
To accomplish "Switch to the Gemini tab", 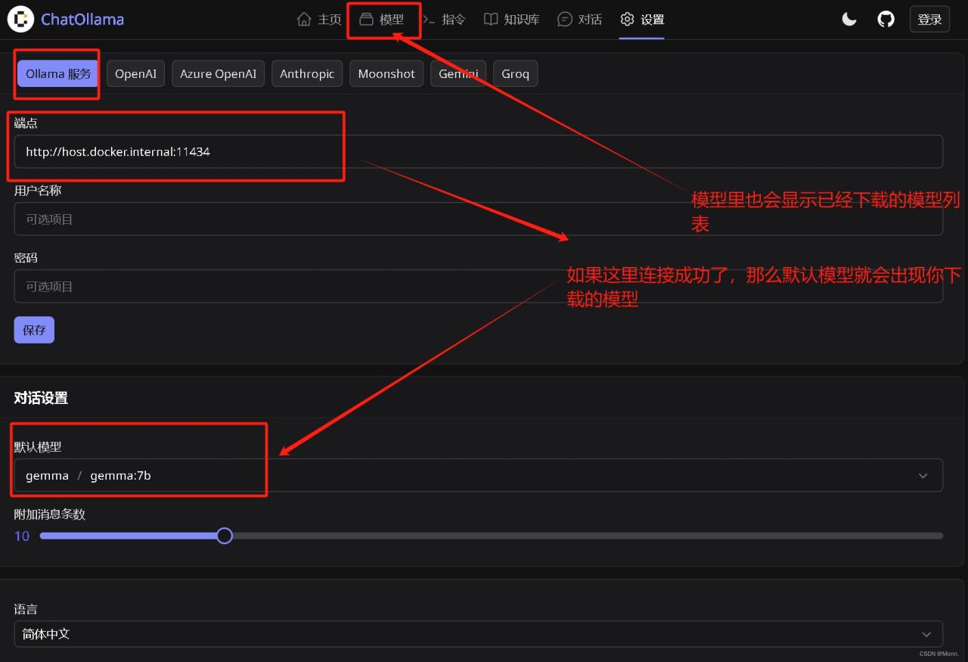I will point(458,74).
